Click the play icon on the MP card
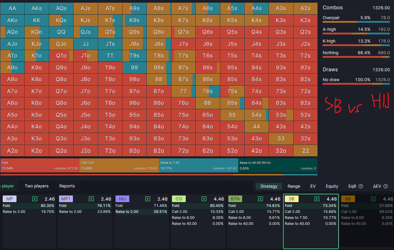Screen dimensions: 394x250 point(35,199)
